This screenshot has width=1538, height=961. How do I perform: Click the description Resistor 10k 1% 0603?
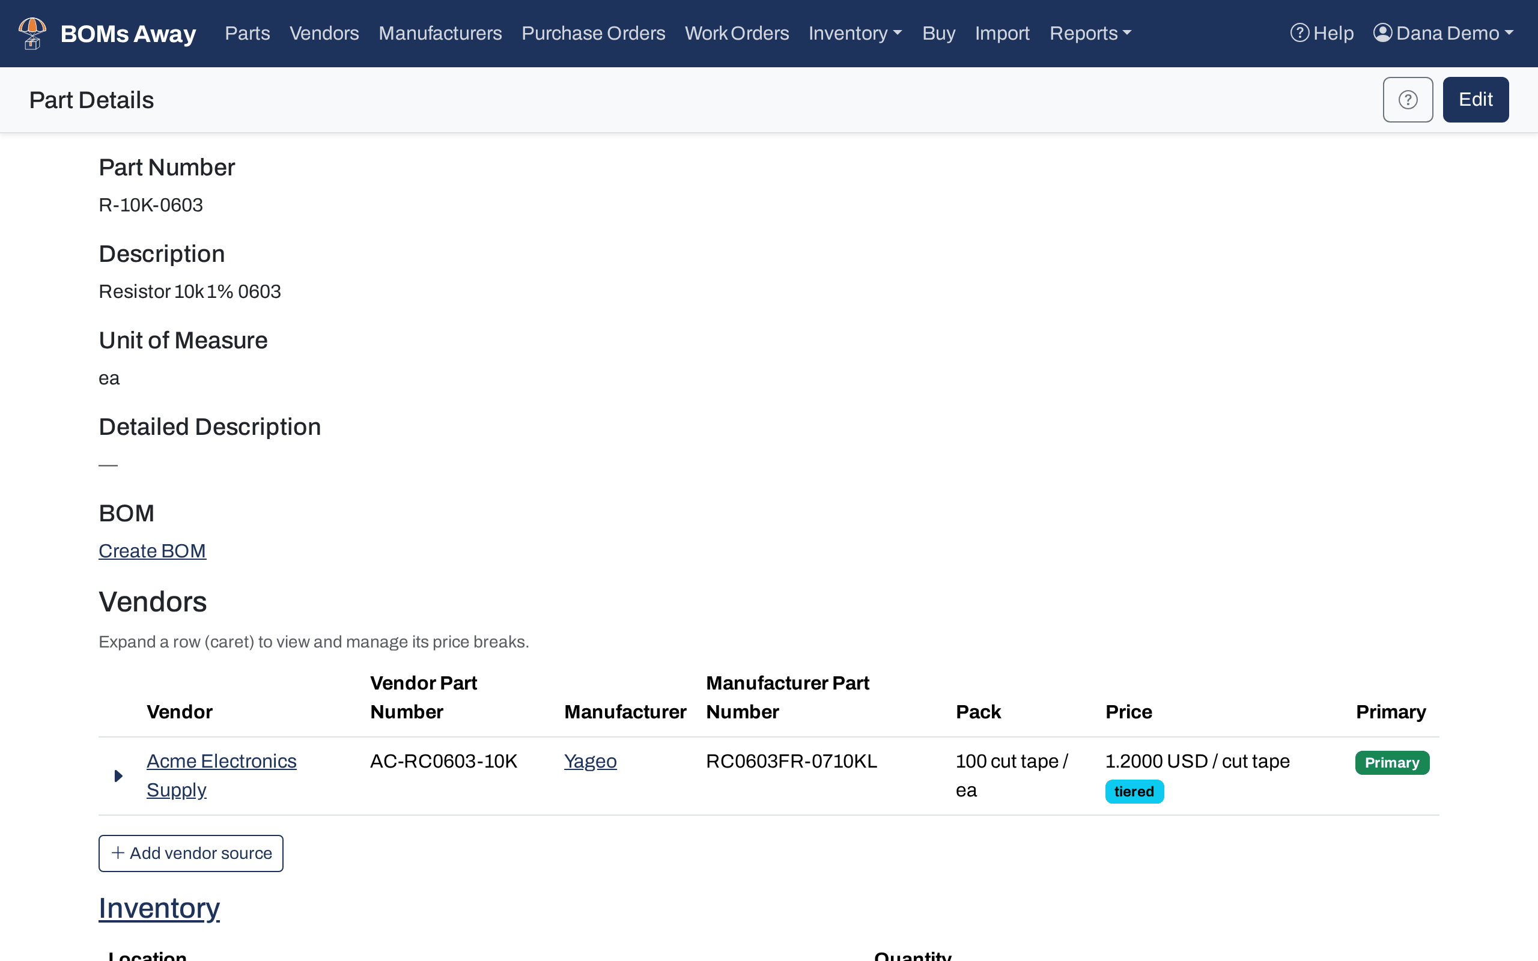(x=189, y=291)
